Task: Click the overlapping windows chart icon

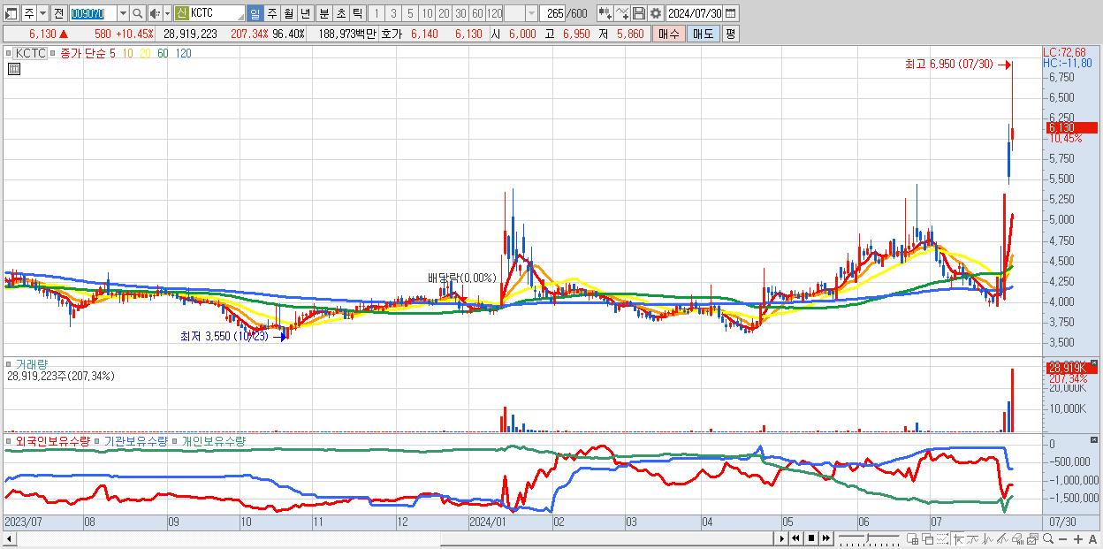Action: click(928, 539)
